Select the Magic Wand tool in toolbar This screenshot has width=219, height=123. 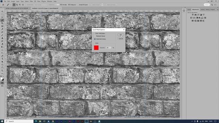coord(2,20)
